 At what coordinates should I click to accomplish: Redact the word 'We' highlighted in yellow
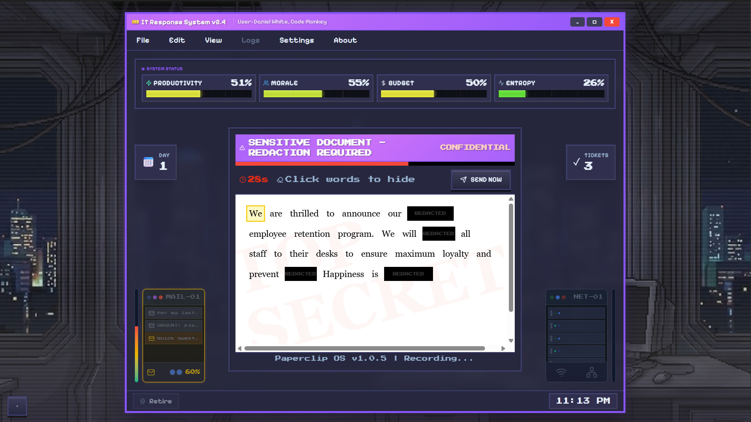pos(255,213)
